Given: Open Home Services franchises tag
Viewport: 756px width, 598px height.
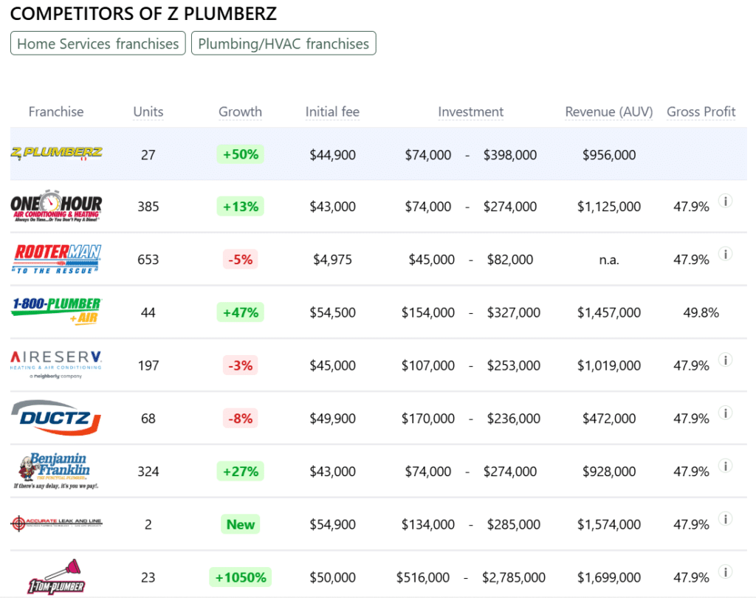Looking at the screenshot, I should pos(98,44).
